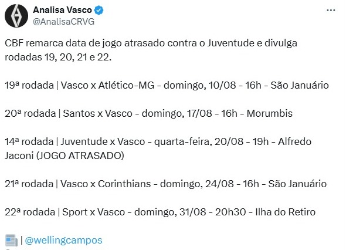Screen dimensions: 346x250
Task: Click the Analisa Vasco display name
Action: pyautogui.click(x=62, y=10)
